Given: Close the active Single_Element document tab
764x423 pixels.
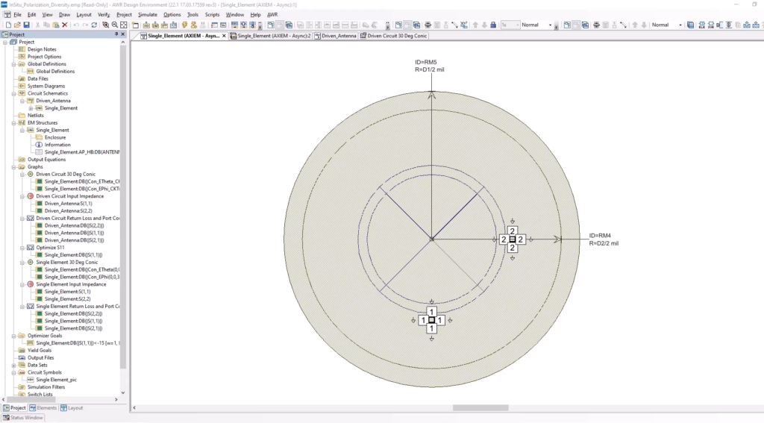Looking at the screenshot, I should click(224, 36).
